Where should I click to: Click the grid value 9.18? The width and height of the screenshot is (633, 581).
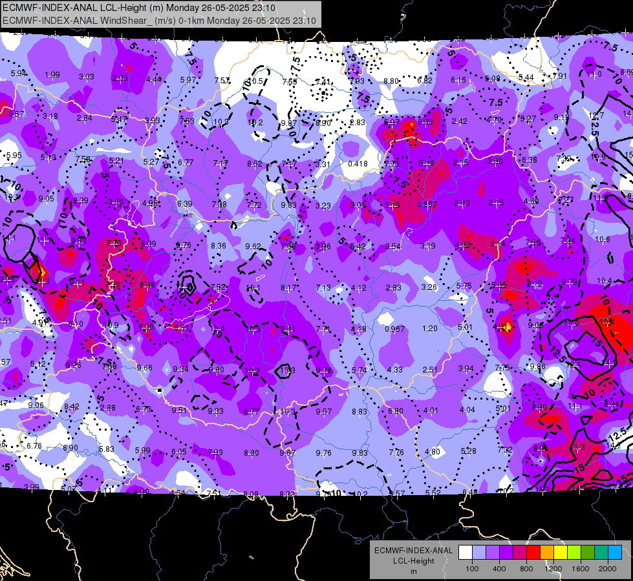(561, 117)
